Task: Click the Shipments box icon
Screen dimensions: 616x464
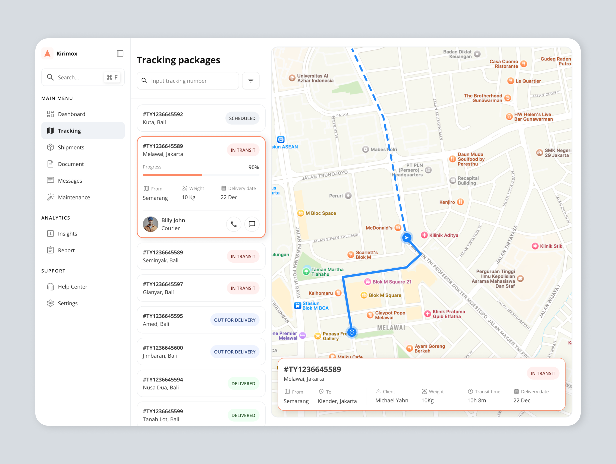Action: tap(51, 147)
